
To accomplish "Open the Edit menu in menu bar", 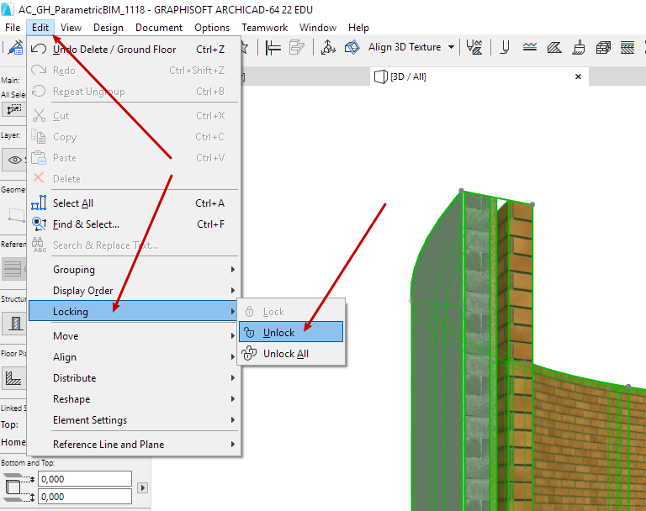I will [40, 28].
